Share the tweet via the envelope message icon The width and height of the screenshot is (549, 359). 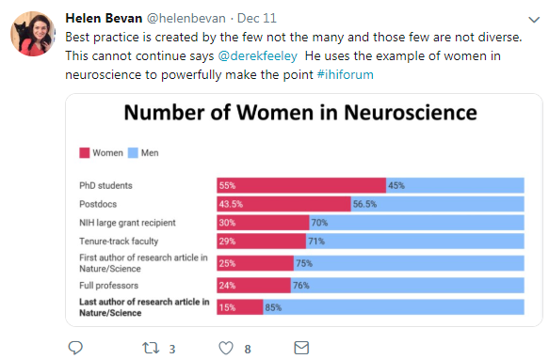click(301, 348)
